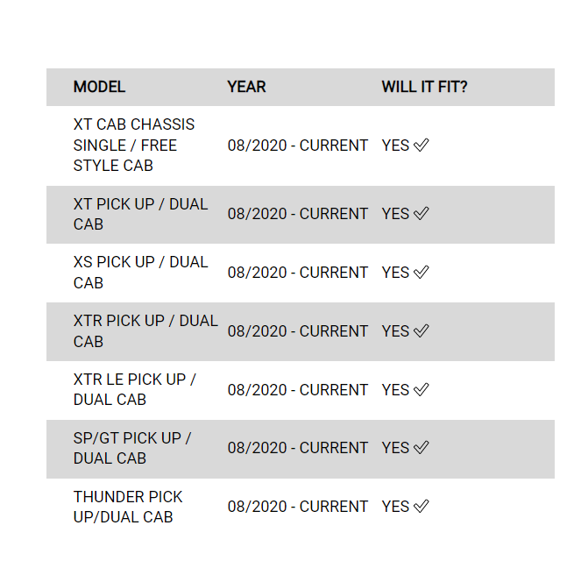This screenshot has height=568, width=588.
Task: Click the WILL IT FIT? column header
Action: [x=424, y=87]
